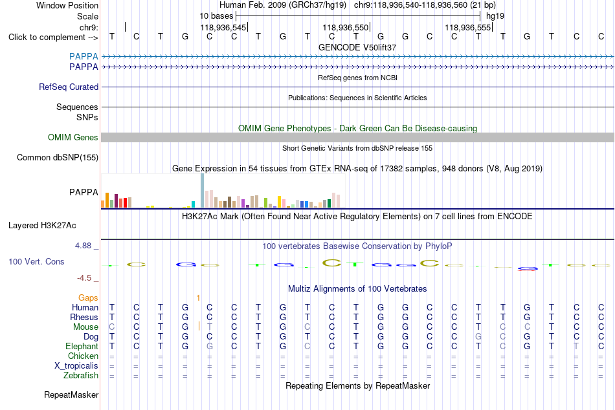The image size is (615, 410).
Task: Click 'Multiz Alignments of 100 Vertebrates' title
Action: tap(357, 289)
